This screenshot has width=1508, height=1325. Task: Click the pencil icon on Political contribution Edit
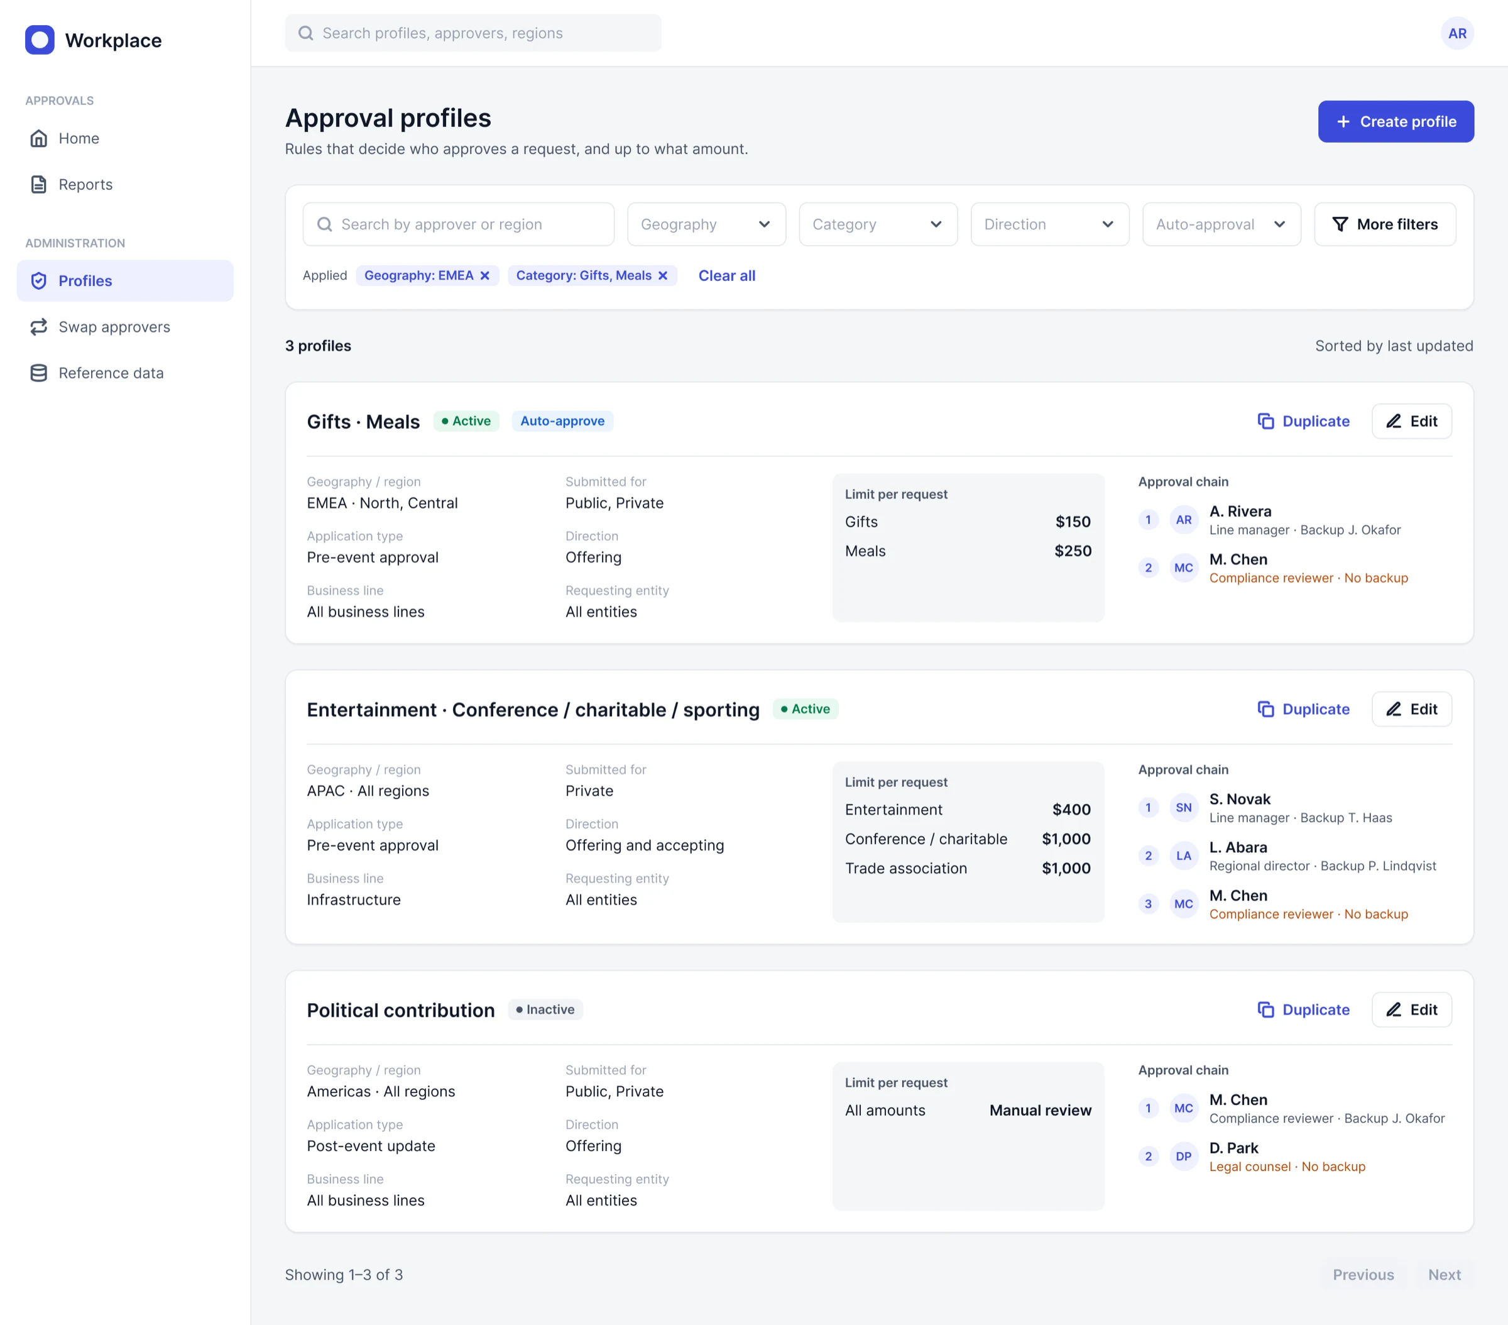[1394, 1010]
